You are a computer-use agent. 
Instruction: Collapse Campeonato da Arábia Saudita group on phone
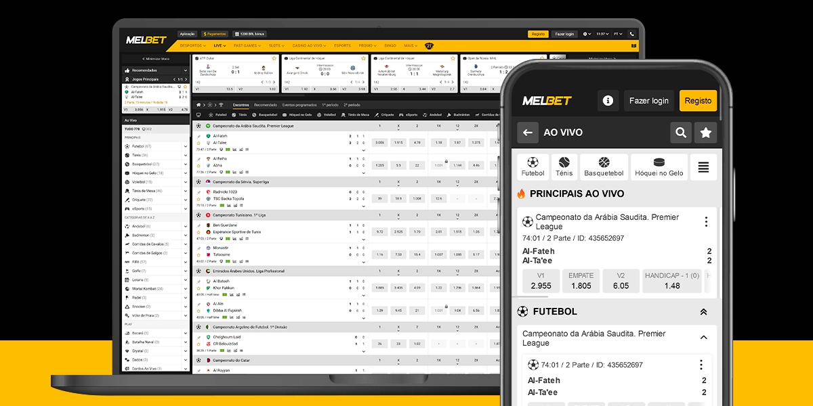703,337
